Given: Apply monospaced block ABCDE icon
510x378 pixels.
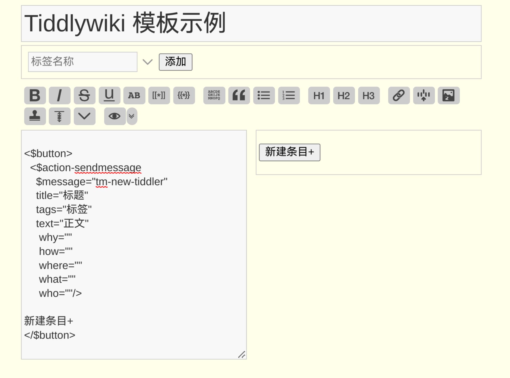Looking at the screenshot, I should [x=214, y=95].
